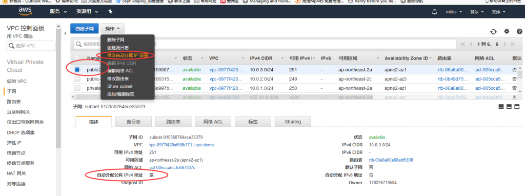
Task: Sort by the 可用区域 column
Action: [x=348, y=58]
